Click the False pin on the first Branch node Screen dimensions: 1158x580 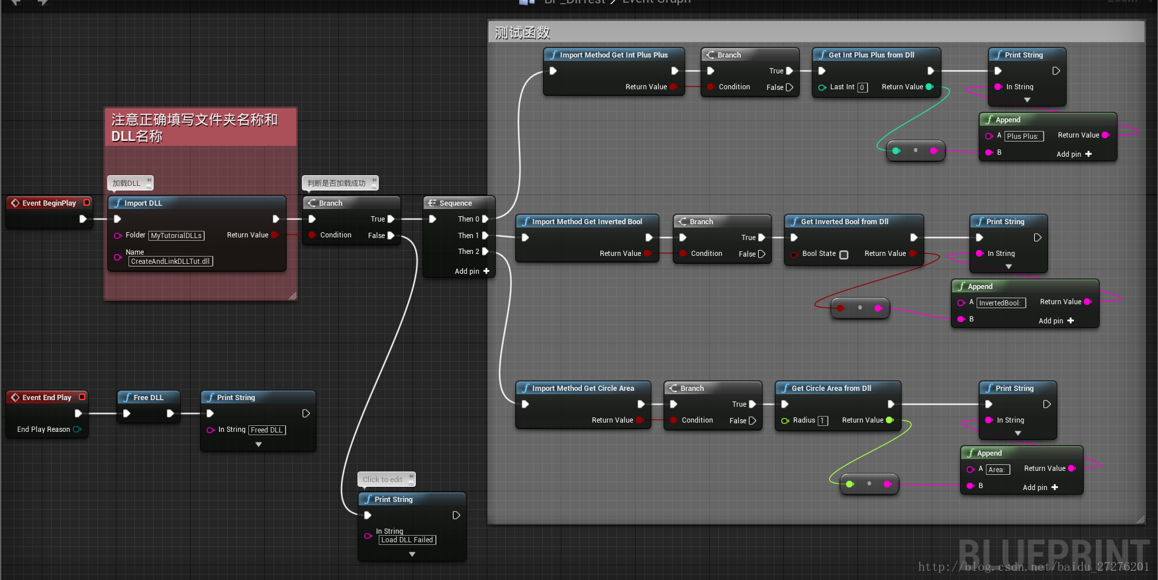[x=391, y=235]
